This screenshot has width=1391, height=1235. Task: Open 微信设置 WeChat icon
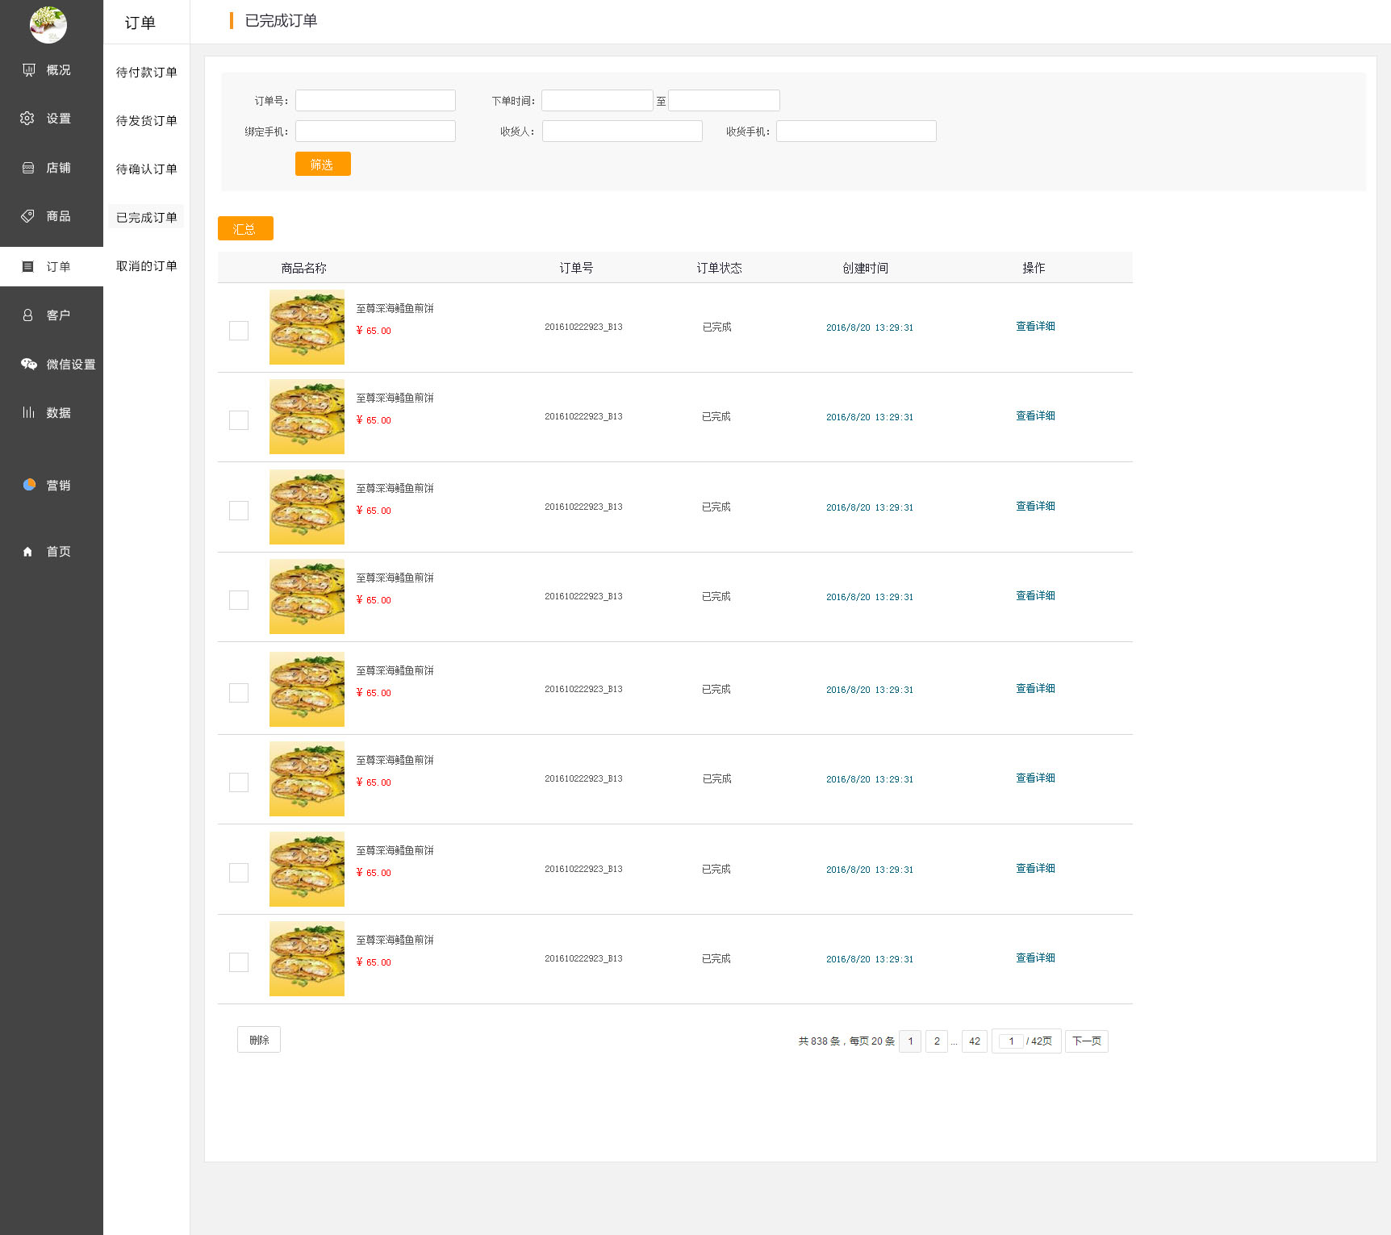tap(29, 364)
